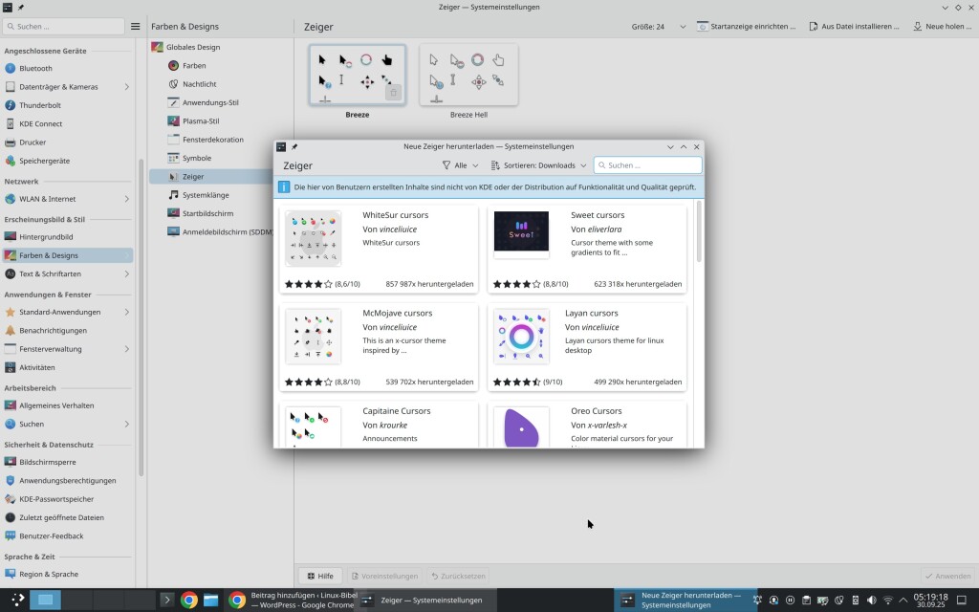Open notifications bell in system tray
The height and width of the screenshot is (612, 979).
[x=757, y=601]
